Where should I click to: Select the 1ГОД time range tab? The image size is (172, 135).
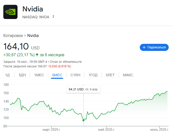coord(93,75)
